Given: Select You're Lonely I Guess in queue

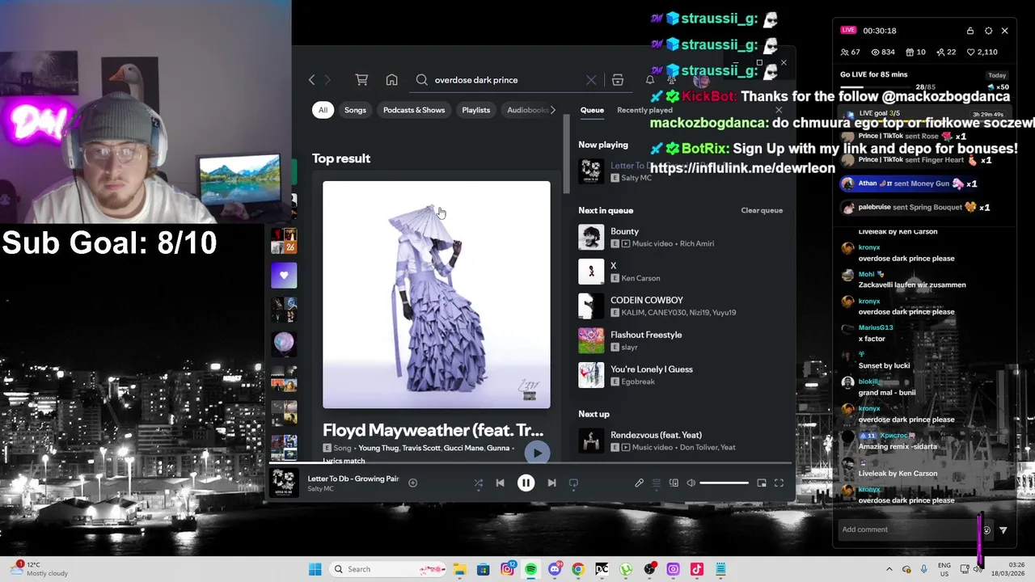Looking at the screenshot, I should pyautogui.click(x=681, y=375).
